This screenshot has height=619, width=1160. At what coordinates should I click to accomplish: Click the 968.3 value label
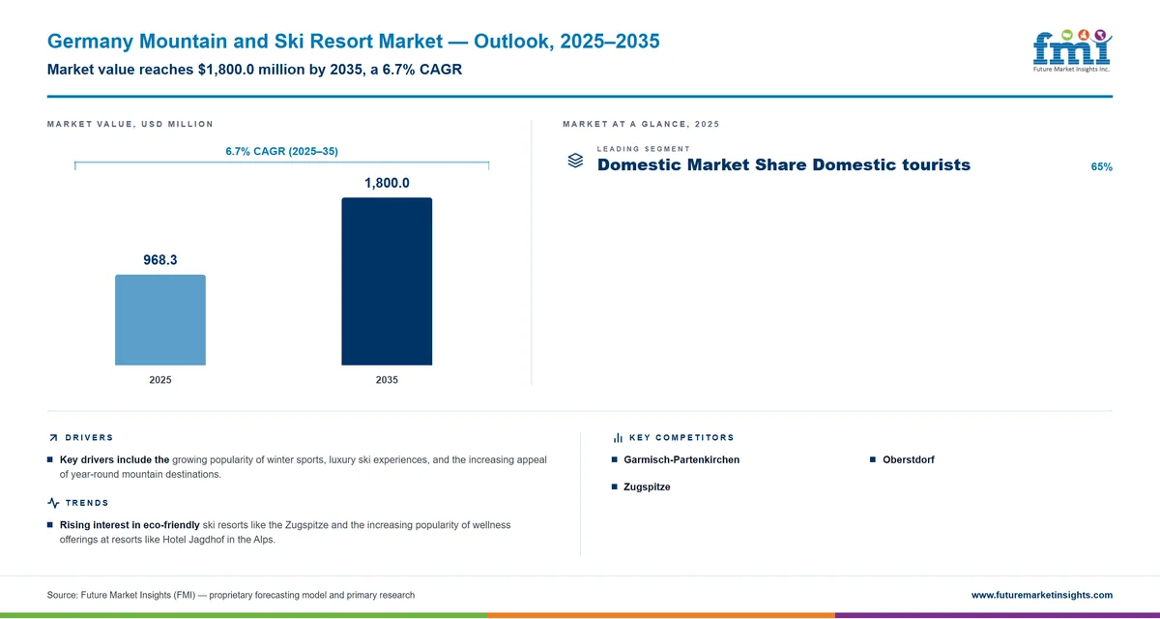coord(160,260)
